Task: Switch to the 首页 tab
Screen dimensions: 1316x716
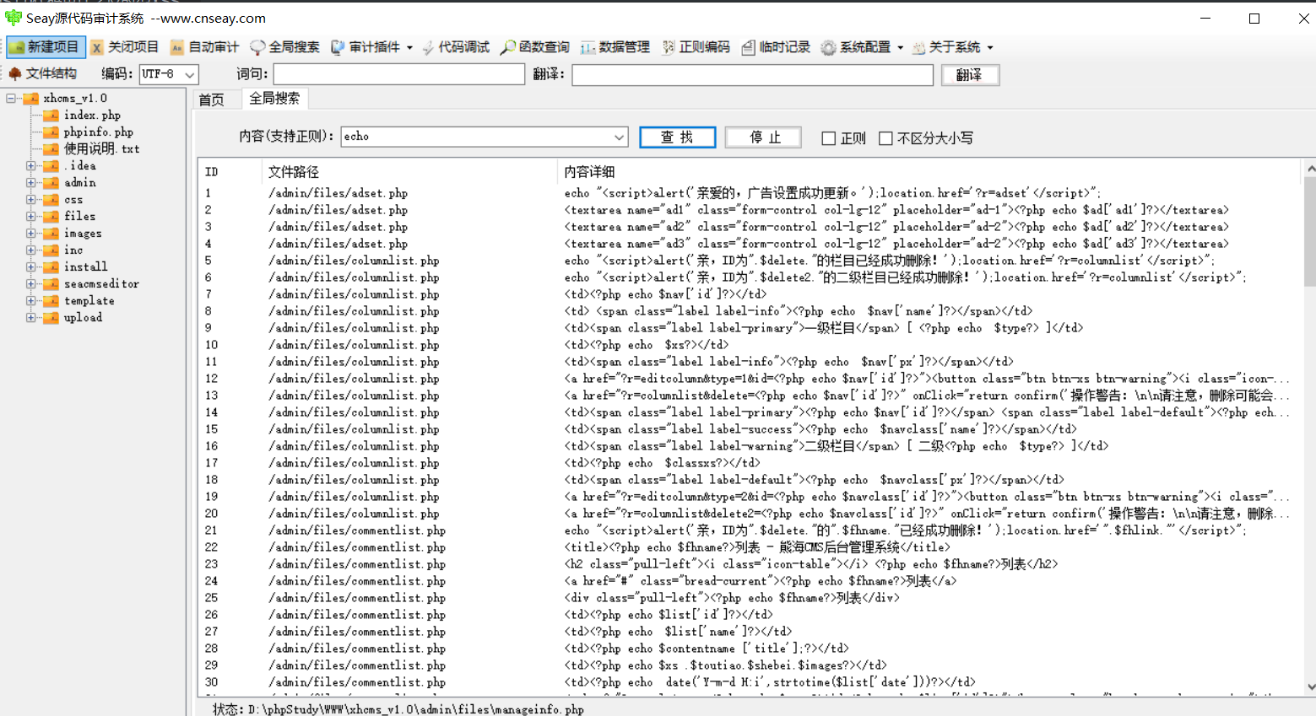Action: (211, 100)
